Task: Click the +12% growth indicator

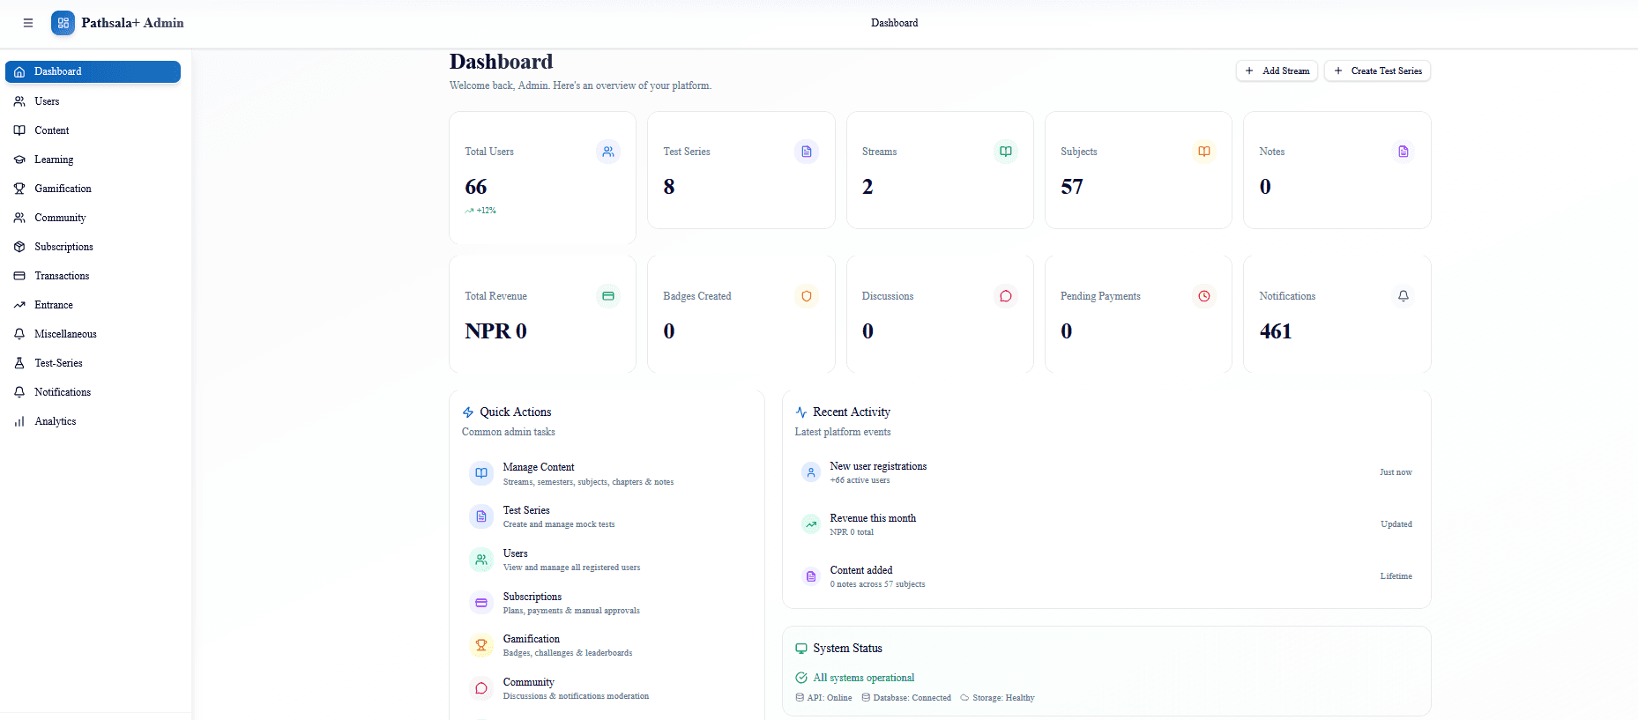Action: click(x=480, y=211)
